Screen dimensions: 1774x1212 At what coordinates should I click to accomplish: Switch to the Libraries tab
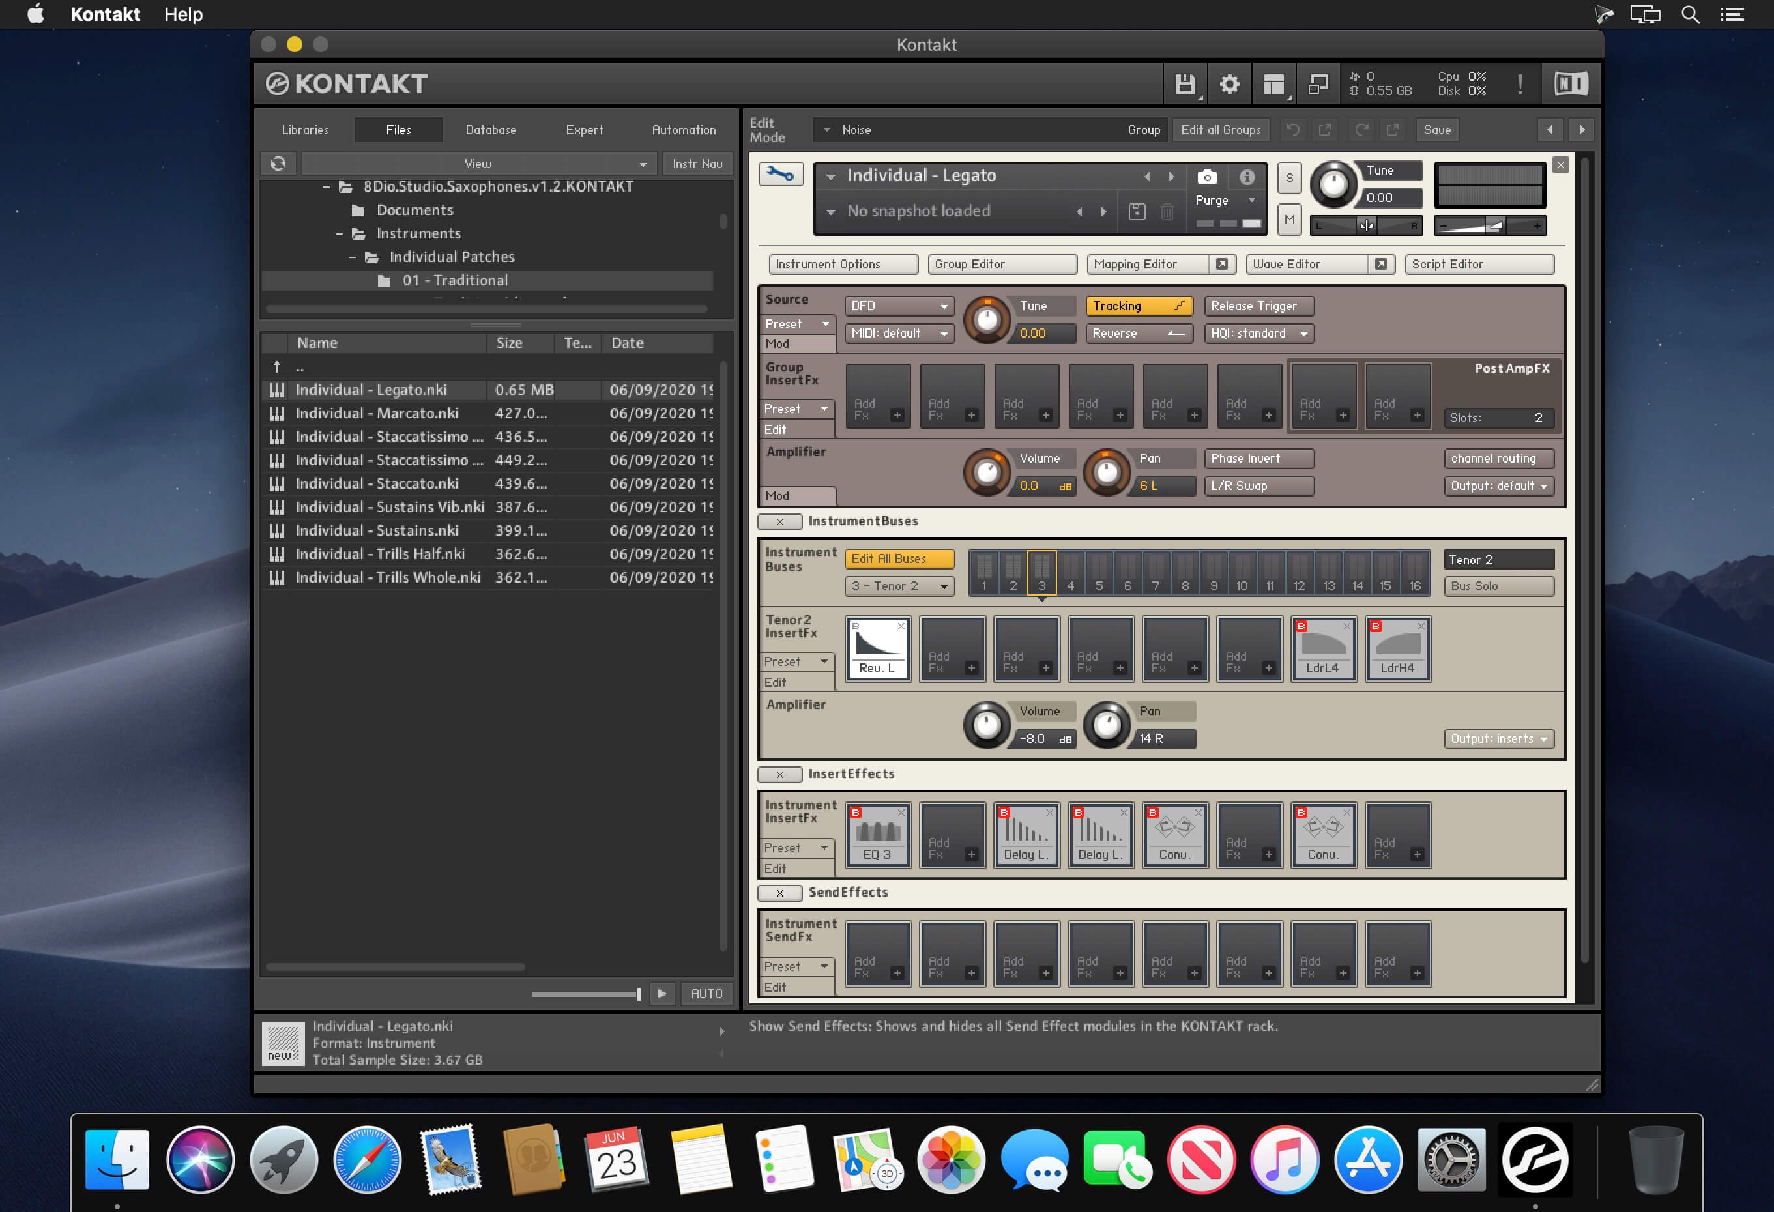pos(306,130)
